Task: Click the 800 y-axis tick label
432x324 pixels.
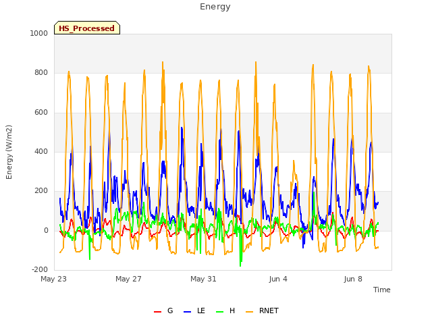Action: pos(41,73)
